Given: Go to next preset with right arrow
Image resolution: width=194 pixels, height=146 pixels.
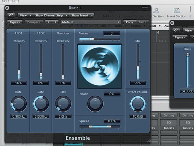Looking at the screenshot, I should [x=55, y=22].
